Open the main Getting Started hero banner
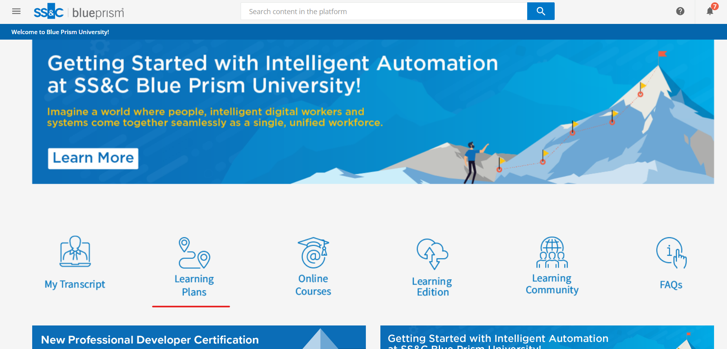 tap(373, 112)
